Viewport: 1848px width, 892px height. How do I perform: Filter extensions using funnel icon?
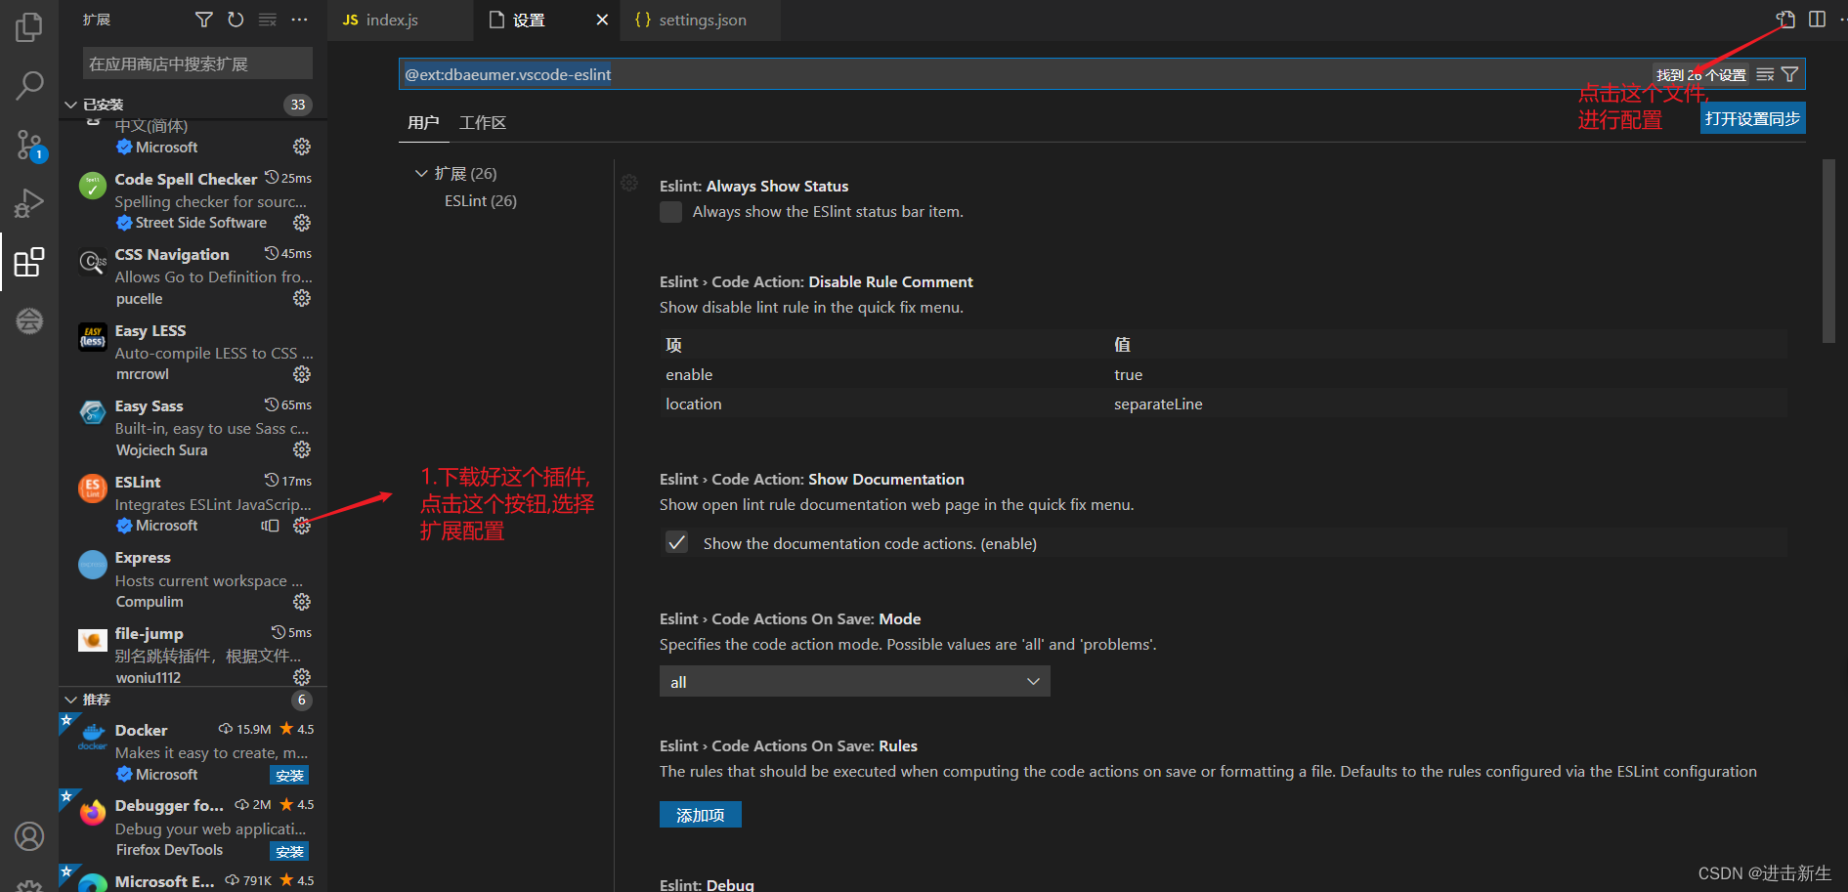click(203, 20)
